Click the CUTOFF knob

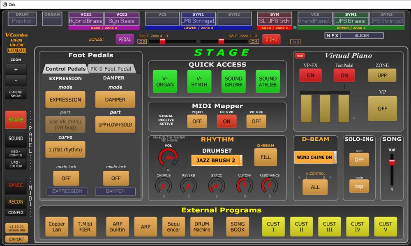pos(245,186)
